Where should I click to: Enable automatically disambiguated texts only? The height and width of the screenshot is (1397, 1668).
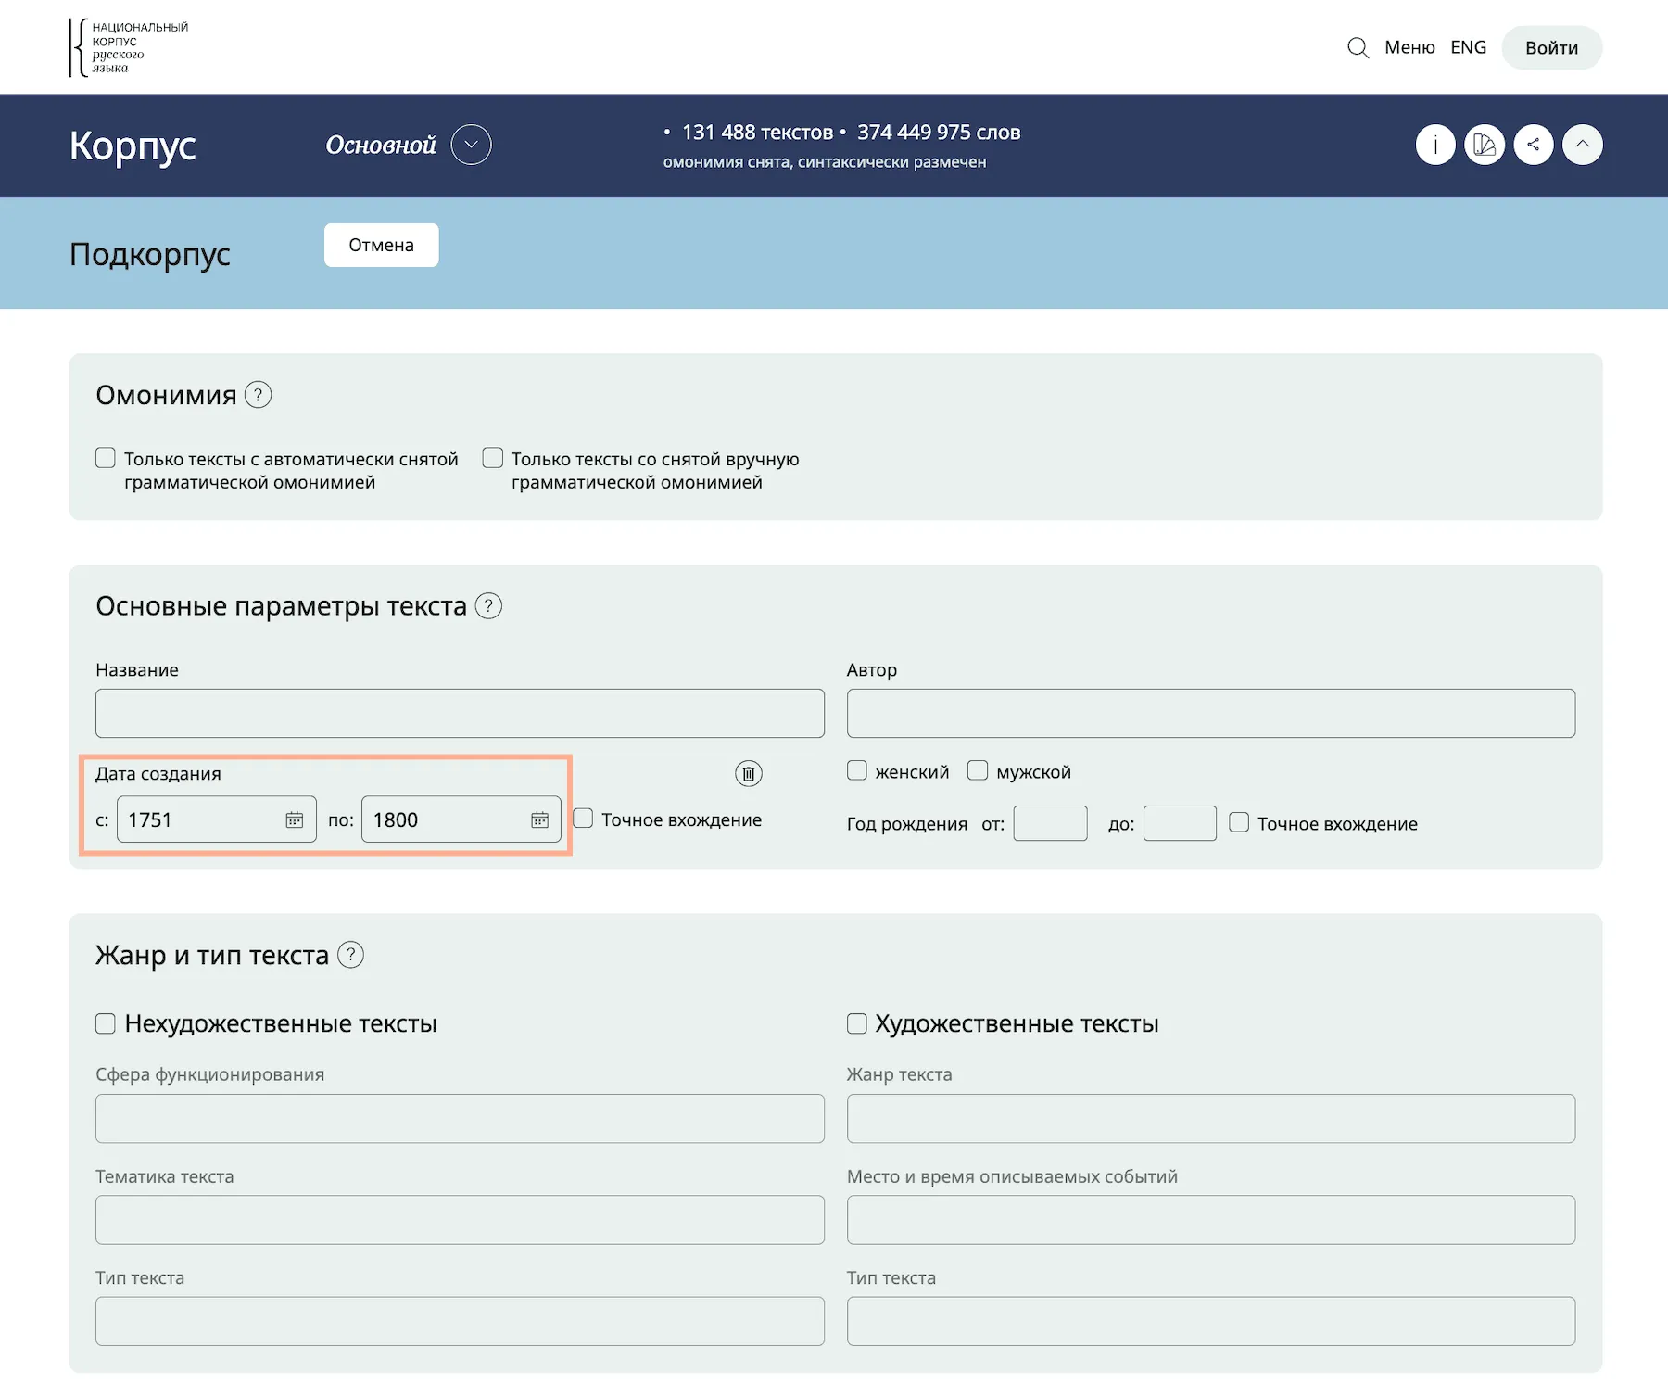[106, 458]
